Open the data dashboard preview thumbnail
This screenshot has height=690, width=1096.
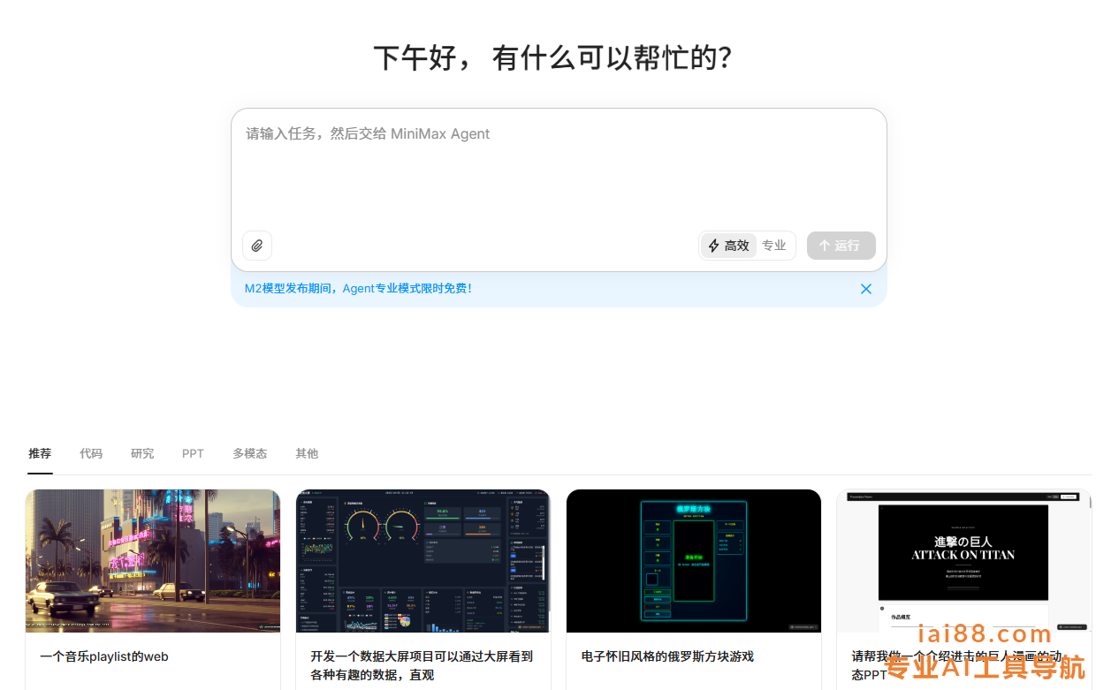[422, 561]
